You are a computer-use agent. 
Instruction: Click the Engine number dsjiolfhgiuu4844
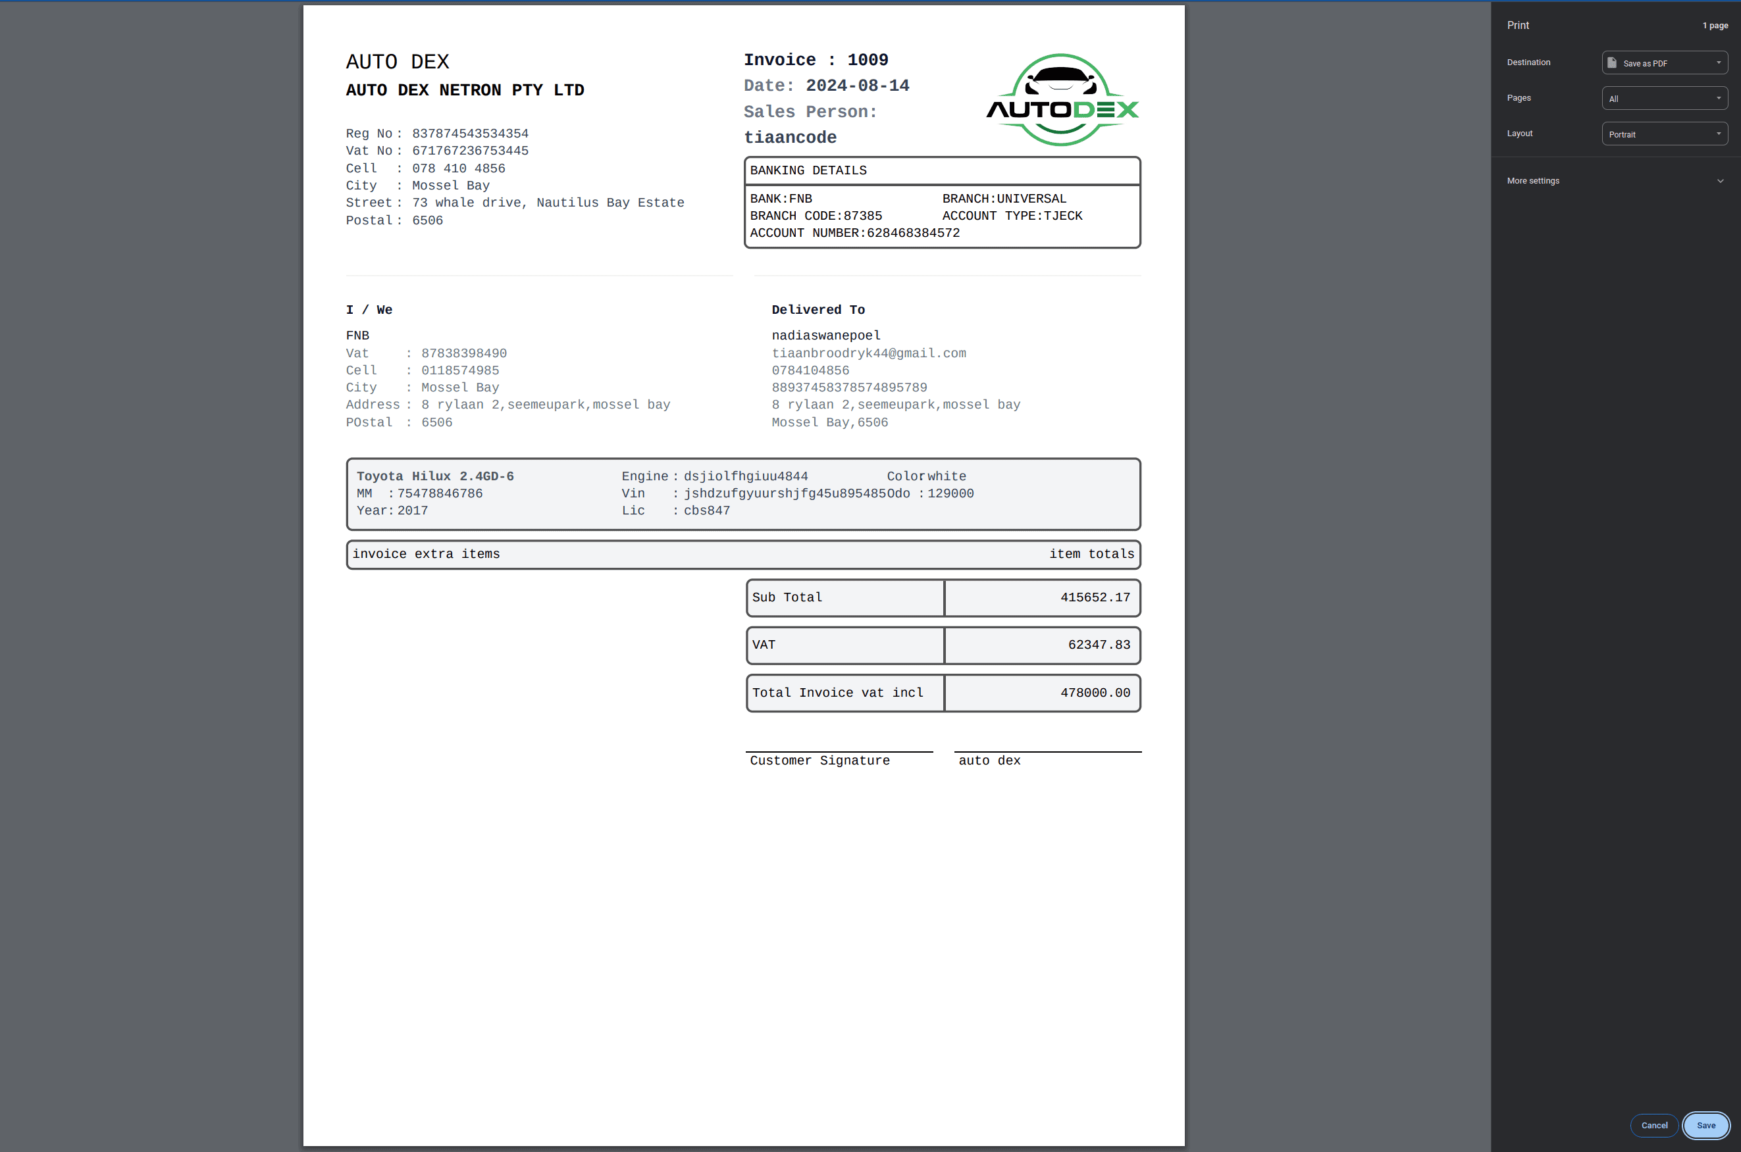click(746, 476)
